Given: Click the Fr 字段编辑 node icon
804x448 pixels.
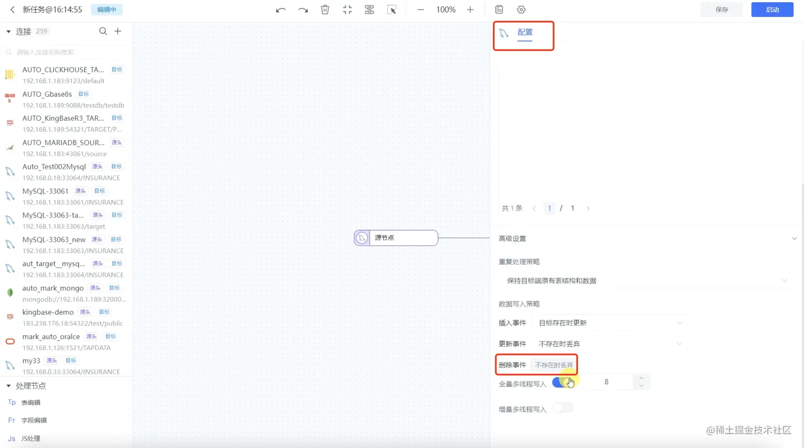Looking at the screenshot, I should tap(12, 420).
